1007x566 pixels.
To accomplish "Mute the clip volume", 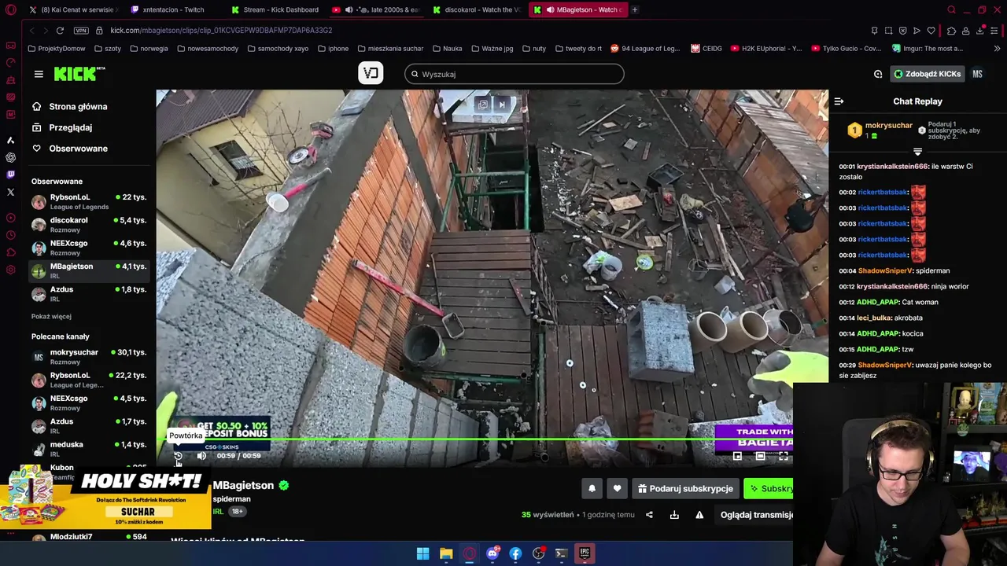I will pos(201,456).
